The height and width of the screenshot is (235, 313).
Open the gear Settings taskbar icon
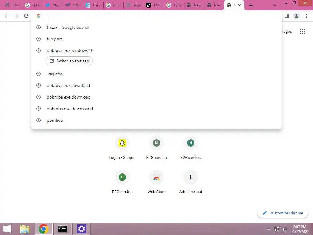pos(81,229)
